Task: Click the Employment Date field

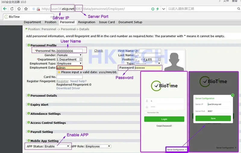Action: (70, 67)
